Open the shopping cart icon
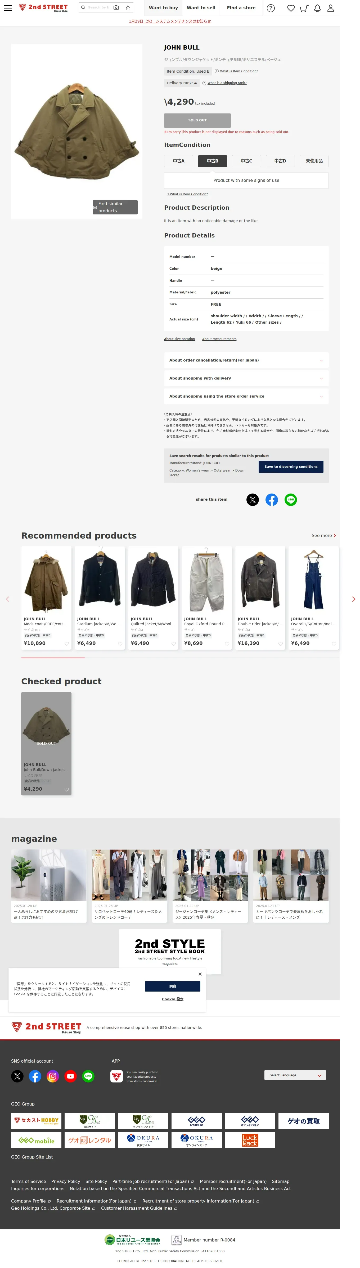The image size is (360, 1268). pyautogui.click(x=304, y=8)
